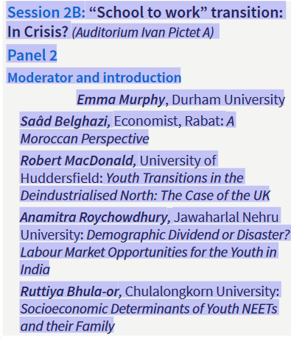
Task: Click 'Deindustrialised North: The Case of the UK'
Action: [145, 195]
